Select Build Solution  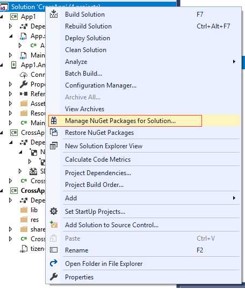pyautogui.click(x=85, y=15)
